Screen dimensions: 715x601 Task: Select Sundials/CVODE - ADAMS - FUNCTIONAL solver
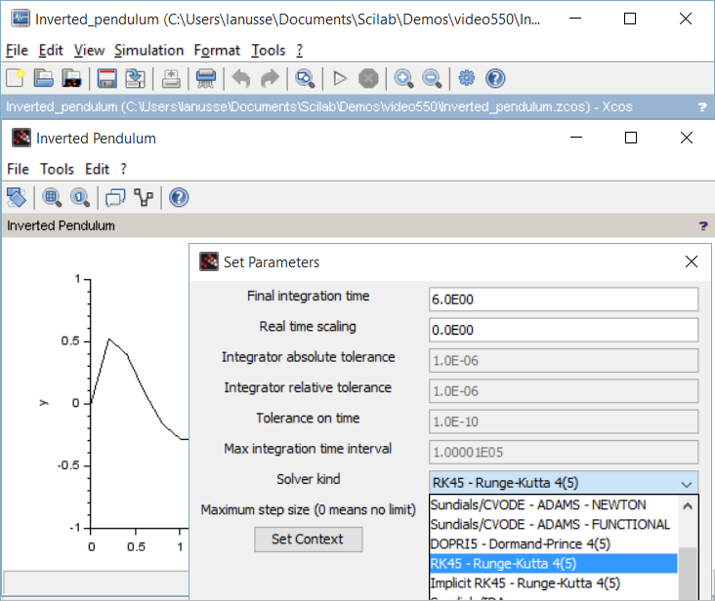click(x=553, y=525)
